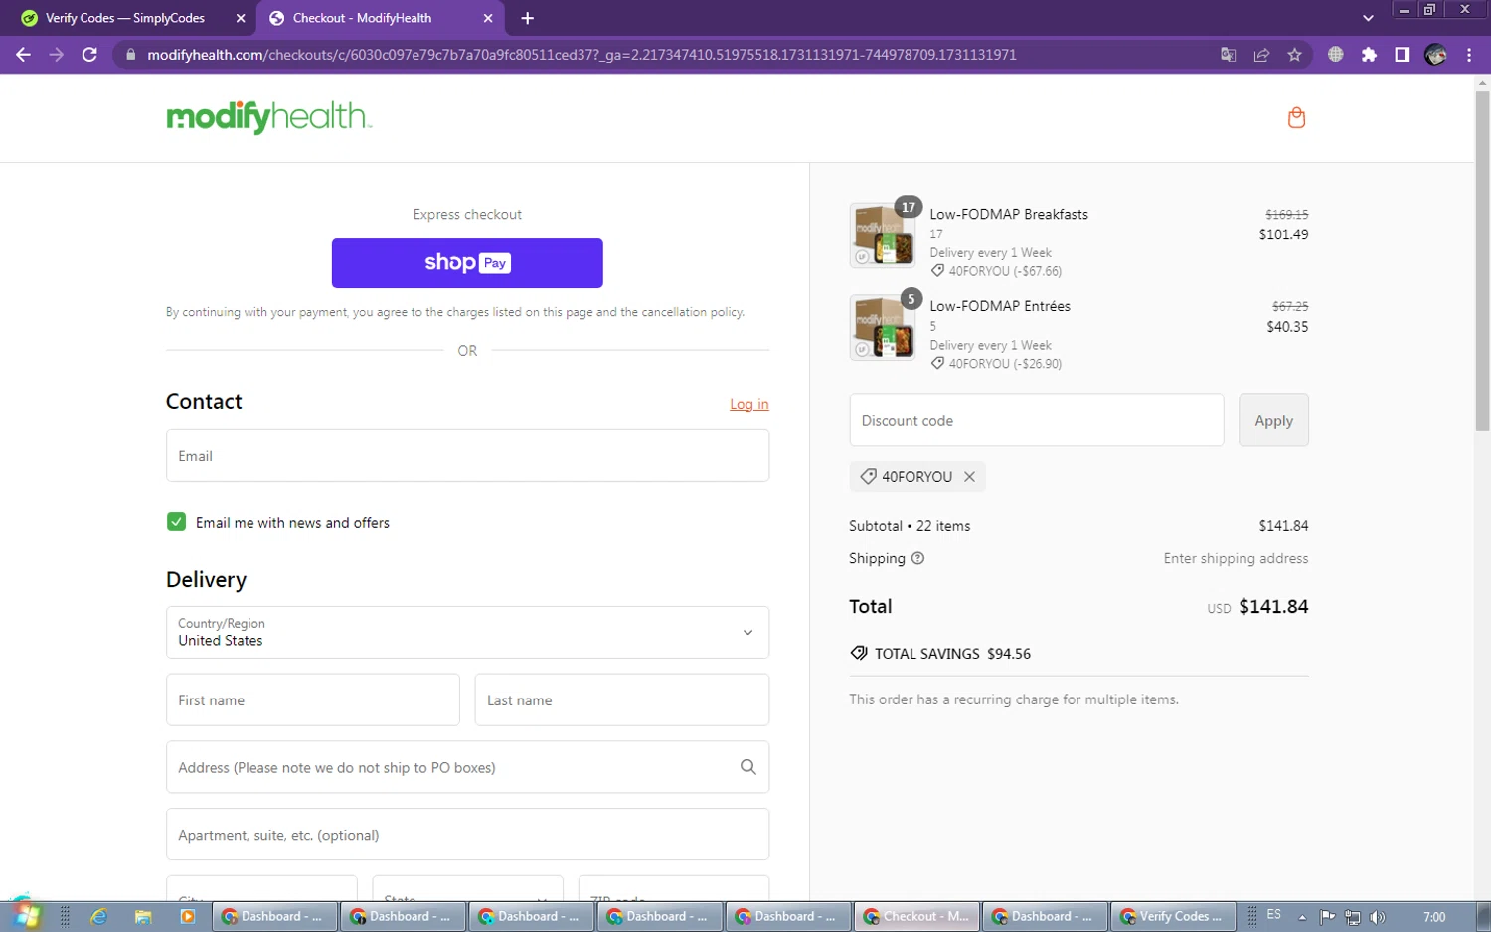
Task: Click the total amount $141.84
Action: pyautogui.click(x=1273, y=607)
